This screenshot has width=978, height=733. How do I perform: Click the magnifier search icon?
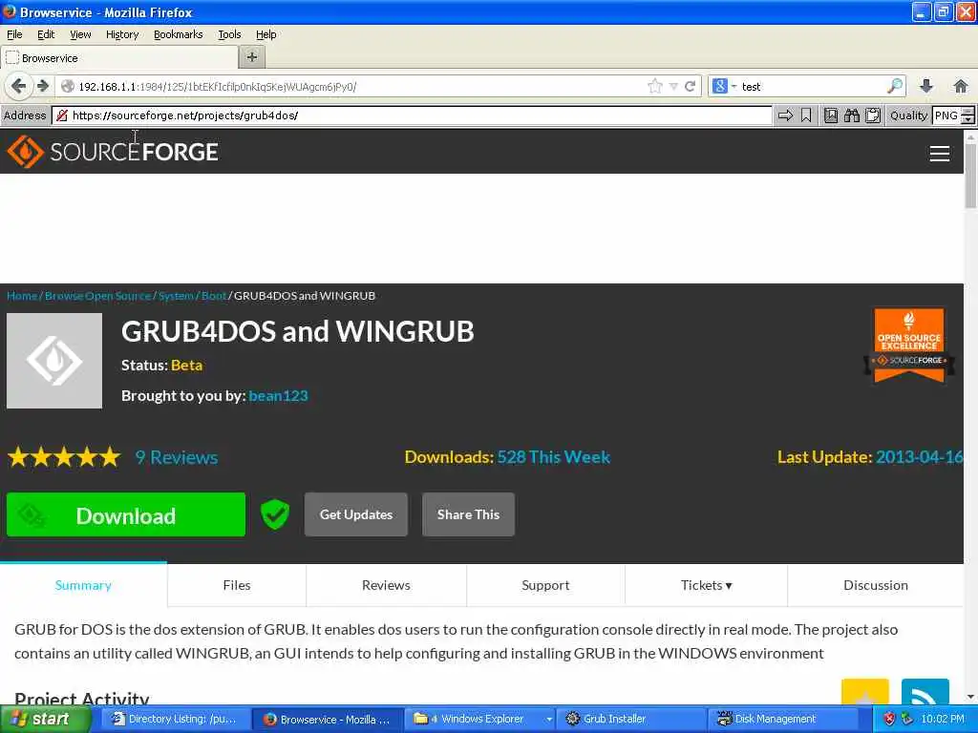[x=894, y=86]
